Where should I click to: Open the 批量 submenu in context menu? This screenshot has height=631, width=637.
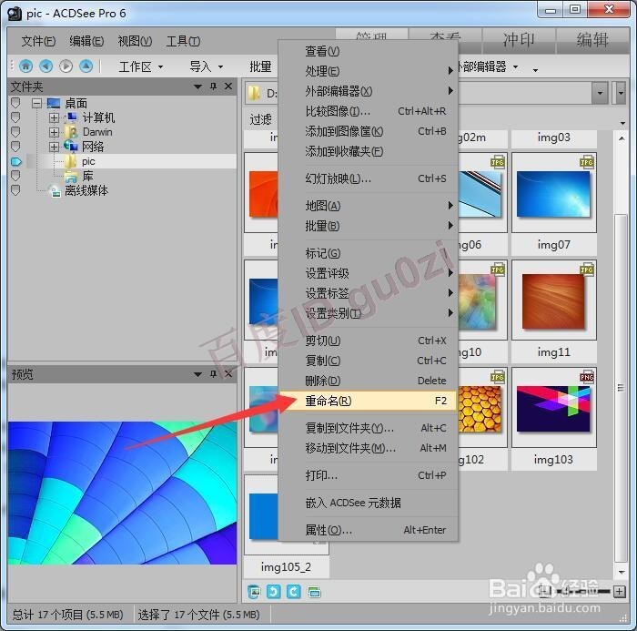click(x=368, y=226)
